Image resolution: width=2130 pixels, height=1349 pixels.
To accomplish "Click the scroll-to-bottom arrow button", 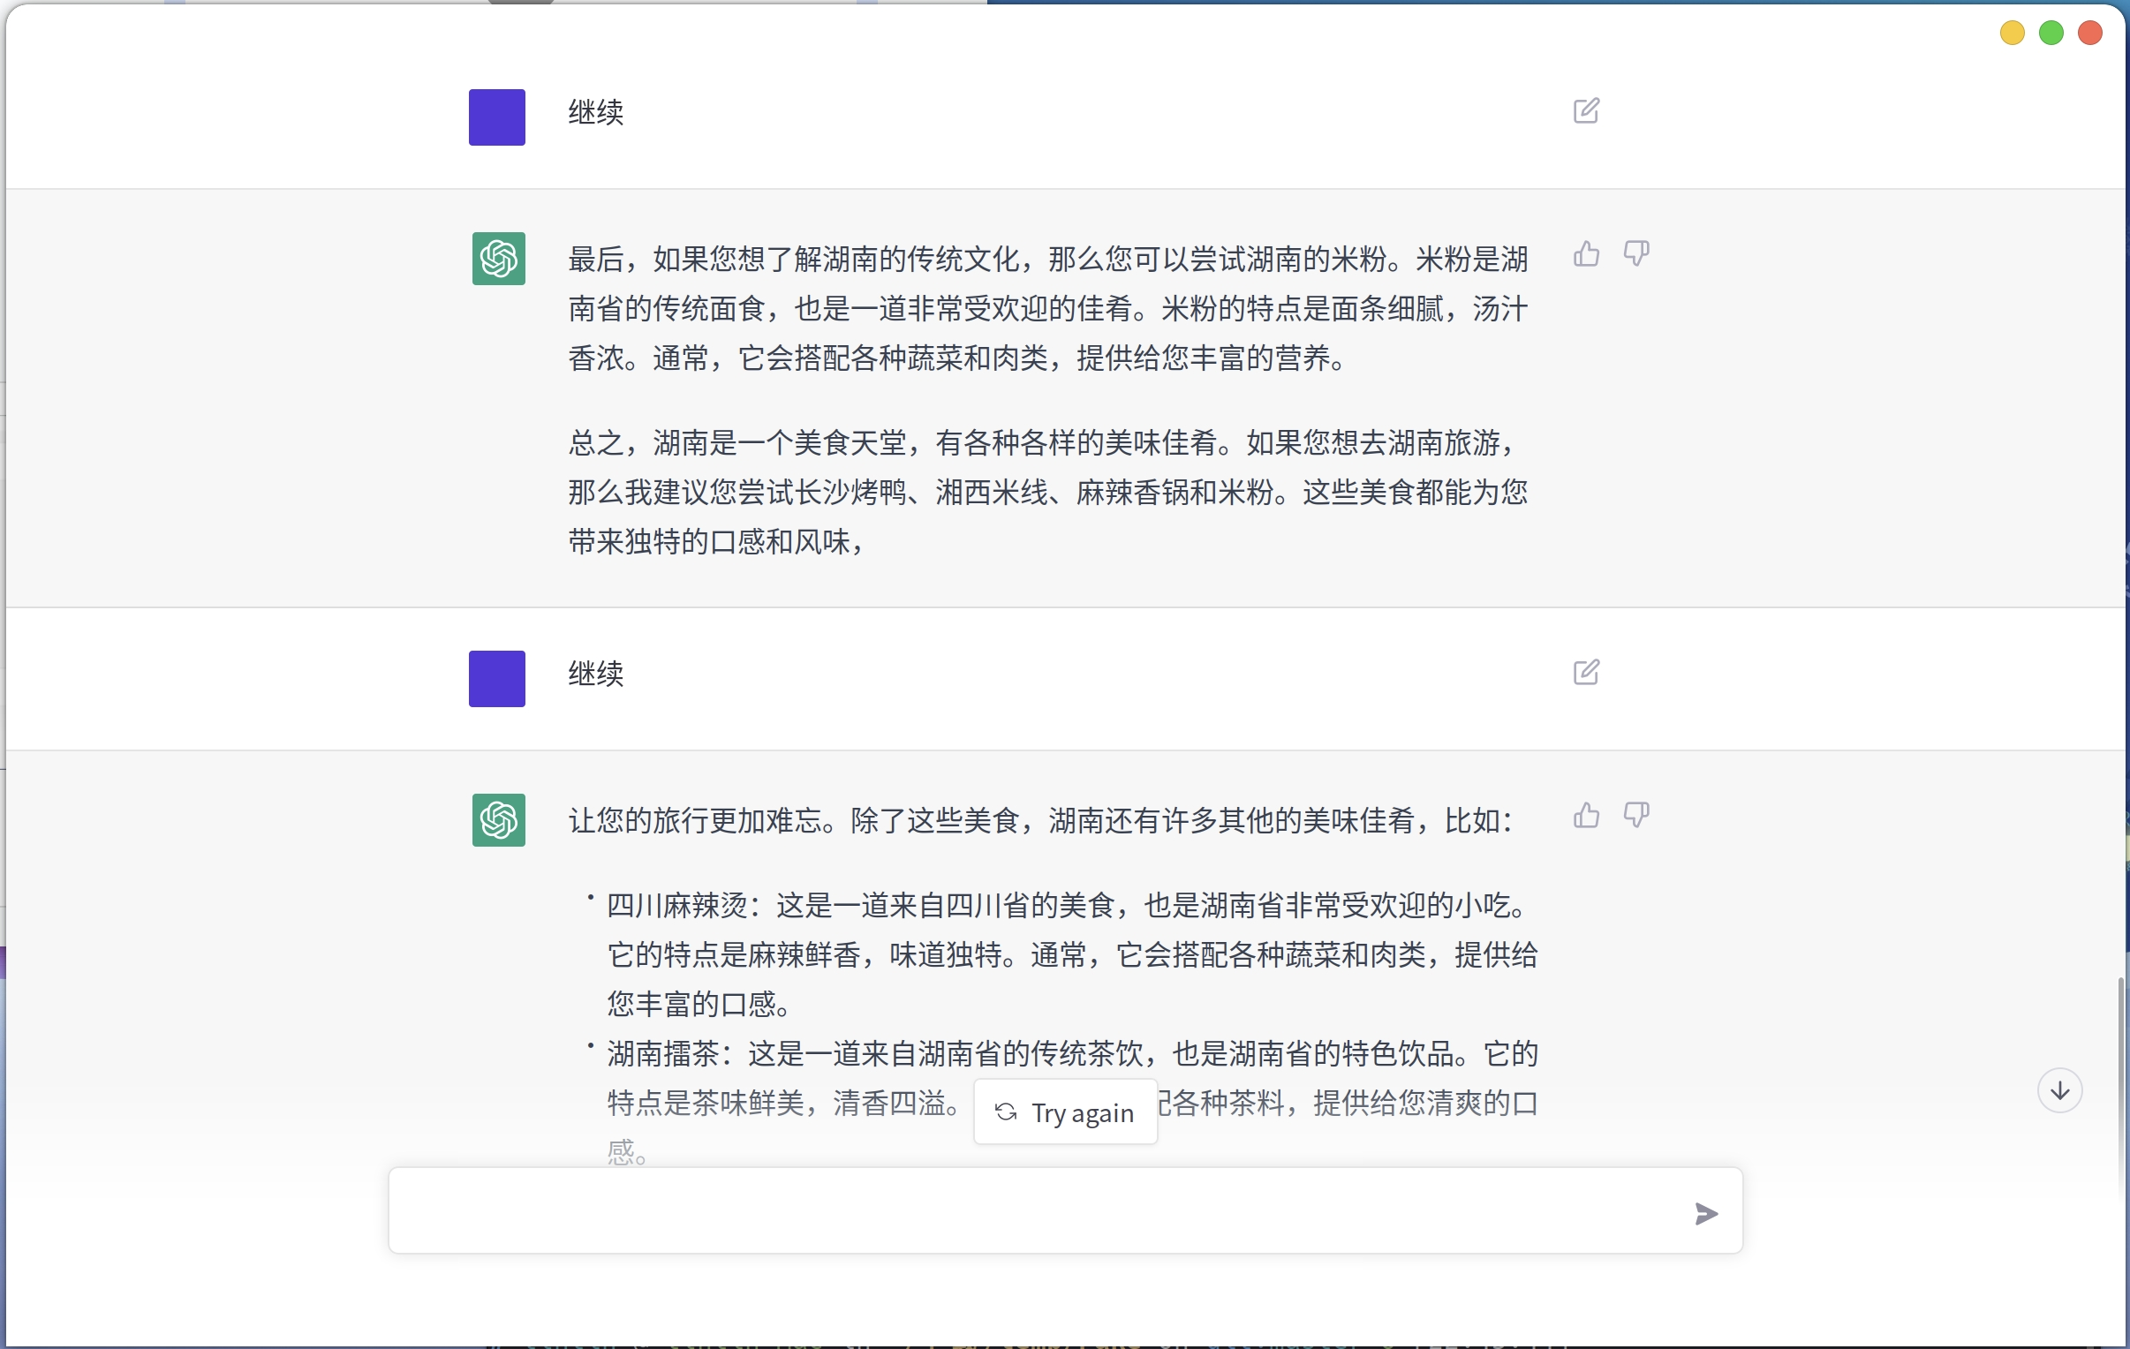I will (2059, 1089).
